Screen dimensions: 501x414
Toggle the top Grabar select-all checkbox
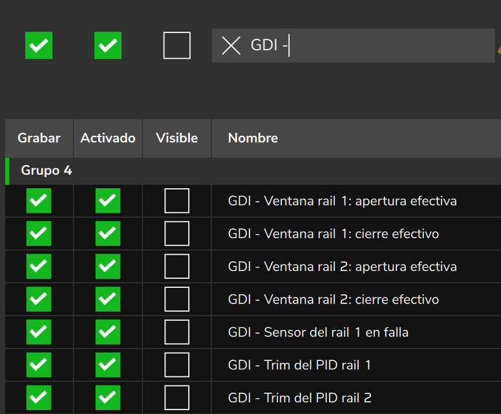coord(39,45)
